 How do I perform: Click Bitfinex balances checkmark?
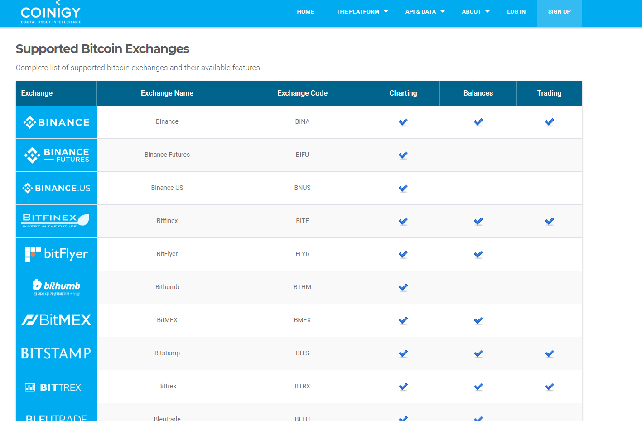click(x=478, y=221)
